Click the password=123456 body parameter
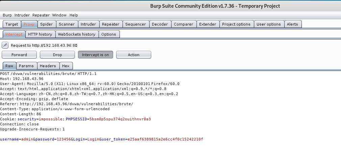 click(53, 139)
